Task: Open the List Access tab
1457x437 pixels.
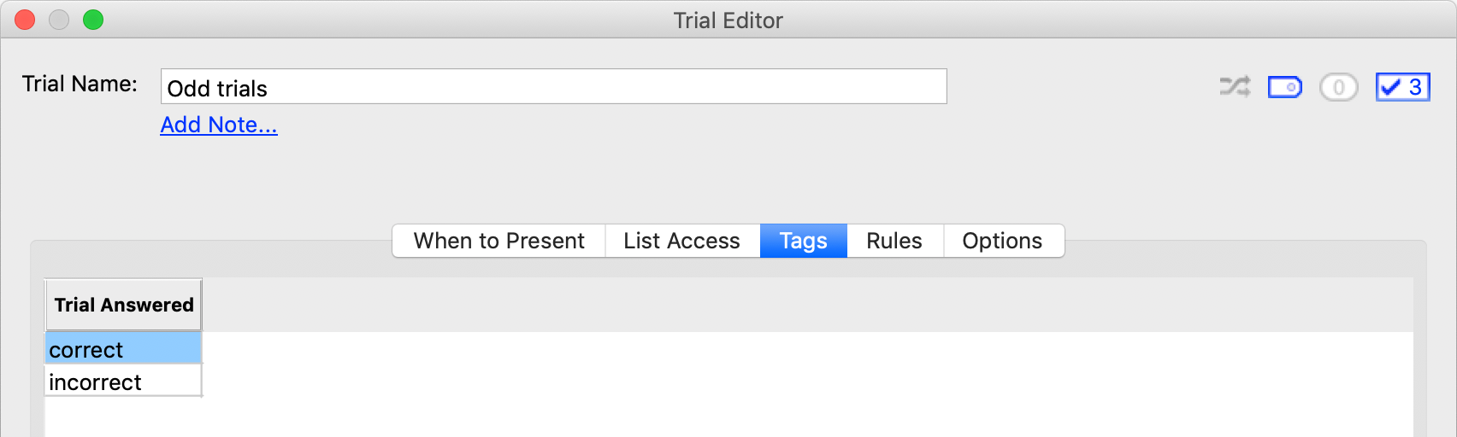Action: click(x=681, y=241)
